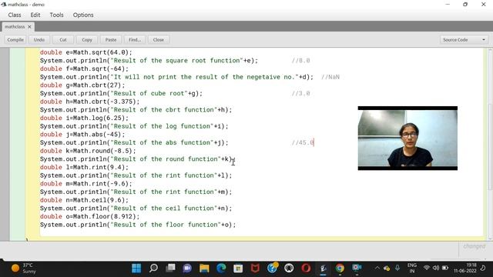Click the Undo button
Screen dimensions: 493x277
pyautogui.click(x=39, y=40)
